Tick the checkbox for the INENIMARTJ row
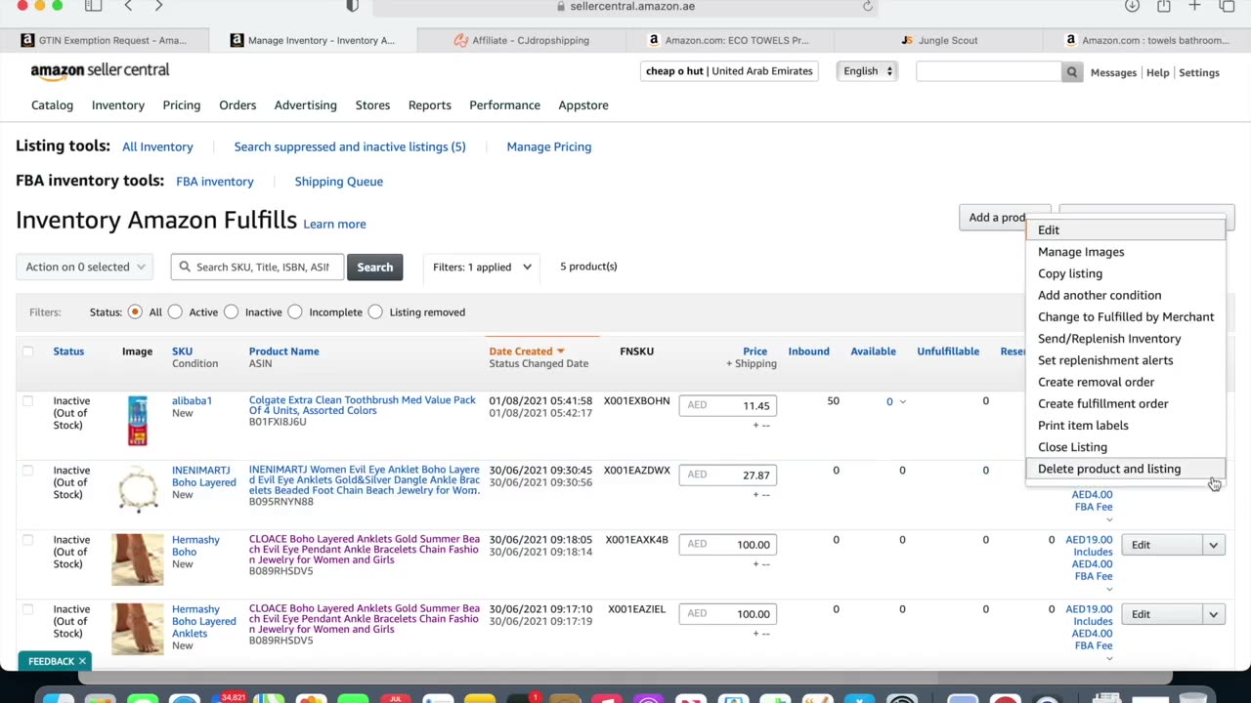 (27, 471)
